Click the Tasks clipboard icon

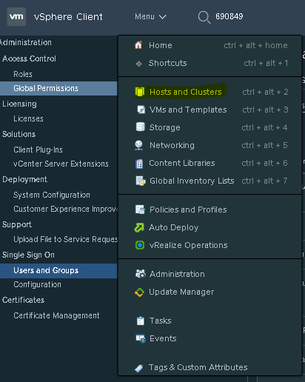tap(140, 321)
